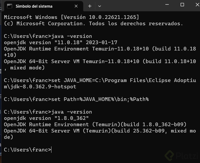The width and height of the screenshot is (200, 163).
Task: Click the openjdk version "1.8.0_362" output line
Action: [x=46, y=118]
